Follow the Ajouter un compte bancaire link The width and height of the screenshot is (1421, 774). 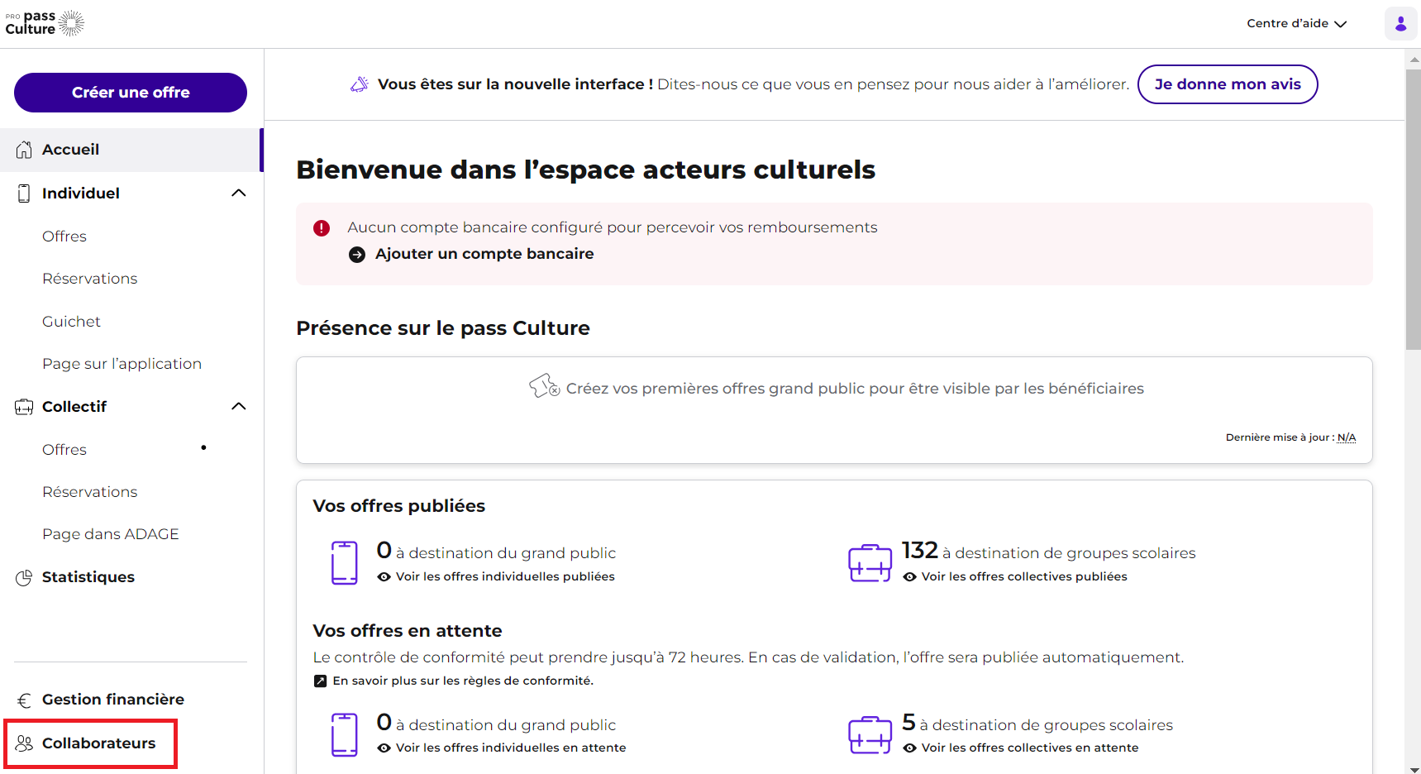[x=484, y=254]
